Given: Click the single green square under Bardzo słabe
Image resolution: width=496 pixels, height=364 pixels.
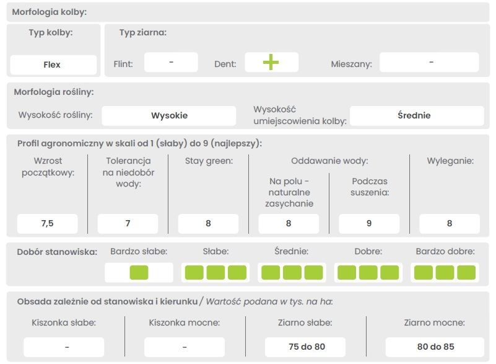Looking at the screenshot, I should (139, 272).
